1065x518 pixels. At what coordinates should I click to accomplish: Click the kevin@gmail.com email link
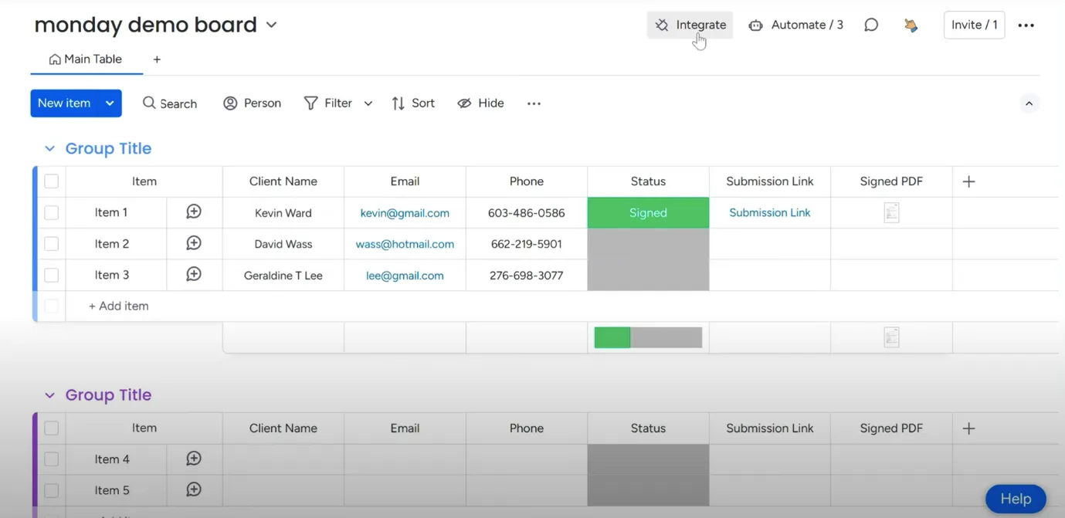click(x=405, y=213)
